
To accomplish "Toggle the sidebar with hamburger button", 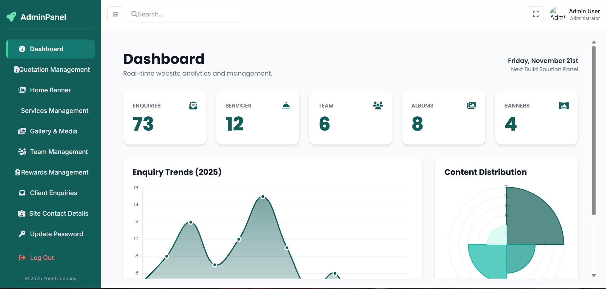I will click(x=115, y=14).
